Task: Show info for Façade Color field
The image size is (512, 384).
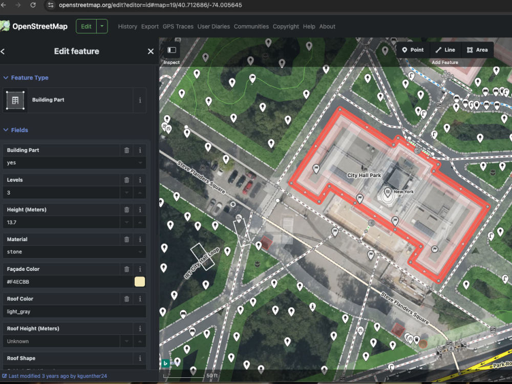Action: click(x=140, y=269)
